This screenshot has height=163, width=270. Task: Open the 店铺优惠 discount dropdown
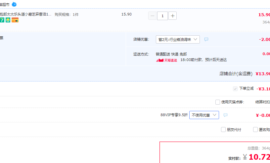coord(178,40)
